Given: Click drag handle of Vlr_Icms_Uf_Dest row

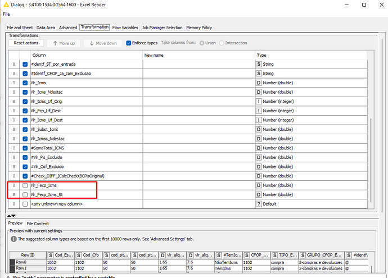Looking at the screenshot, I should pyautogui.click(x=14, y=120).
